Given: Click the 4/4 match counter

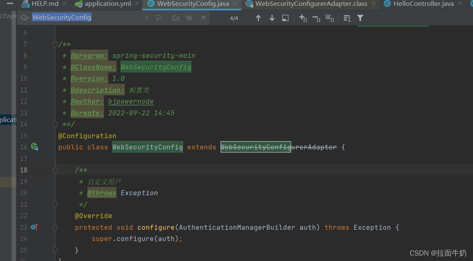Looking at the screenshot, I should (234, 18).
